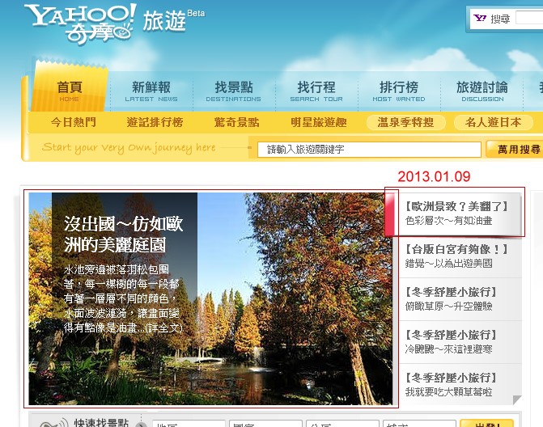
Task: Focus the 請輸入旅遊關鍵字 search field
Action: point(369,150)
